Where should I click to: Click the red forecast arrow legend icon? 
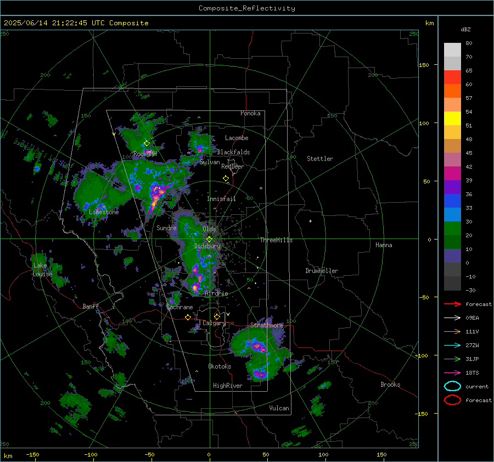[452, 304]
